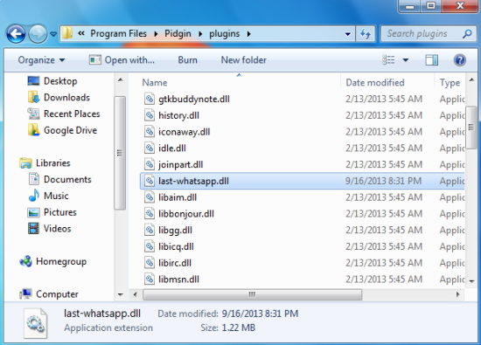Open Help with the question mark icon

[459, 60]
